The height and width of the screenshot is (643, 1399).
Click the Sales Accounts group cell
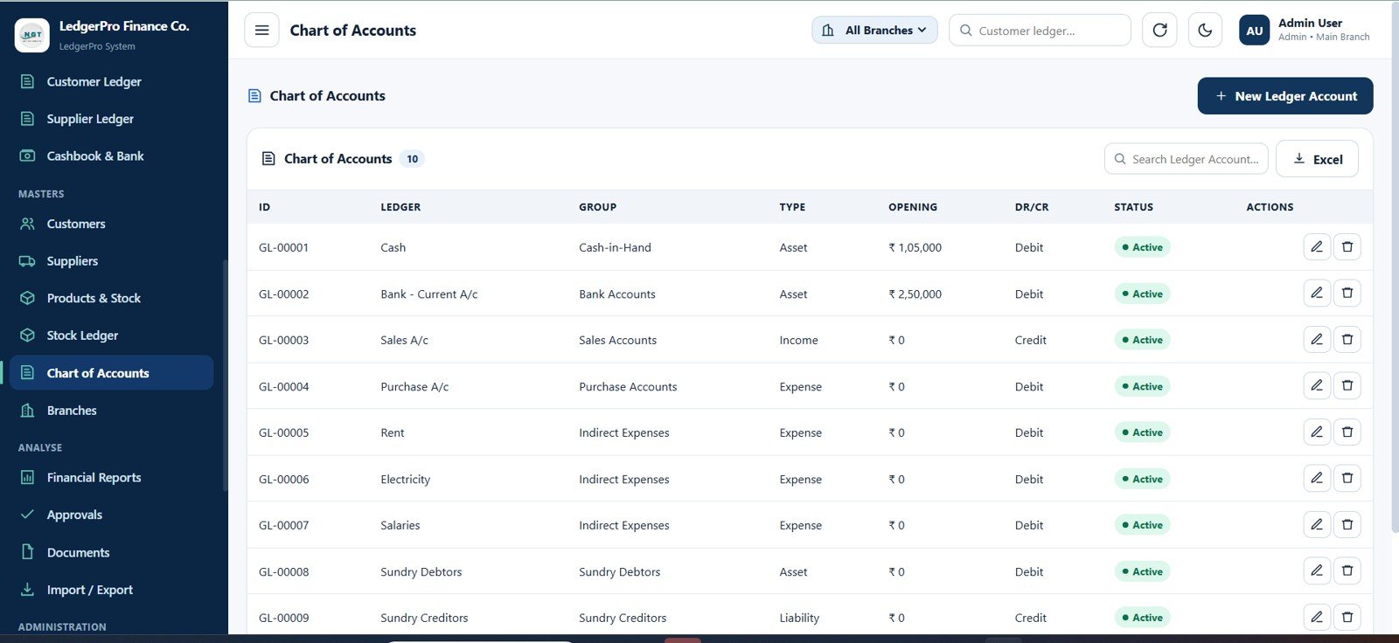[x=617, y=341]
